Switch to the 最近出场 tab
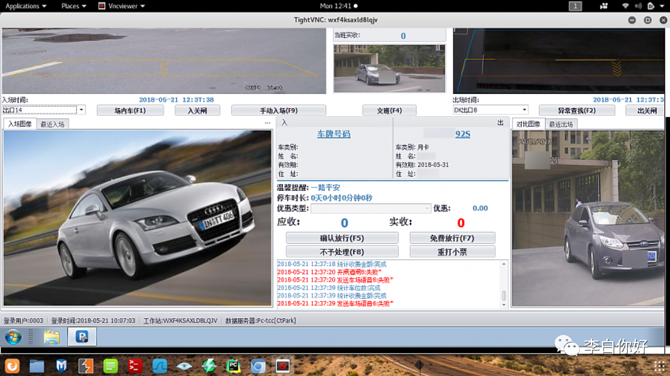The height and width of the screenshot is (376, 670). pyautogui.click(x=561, y=125)
